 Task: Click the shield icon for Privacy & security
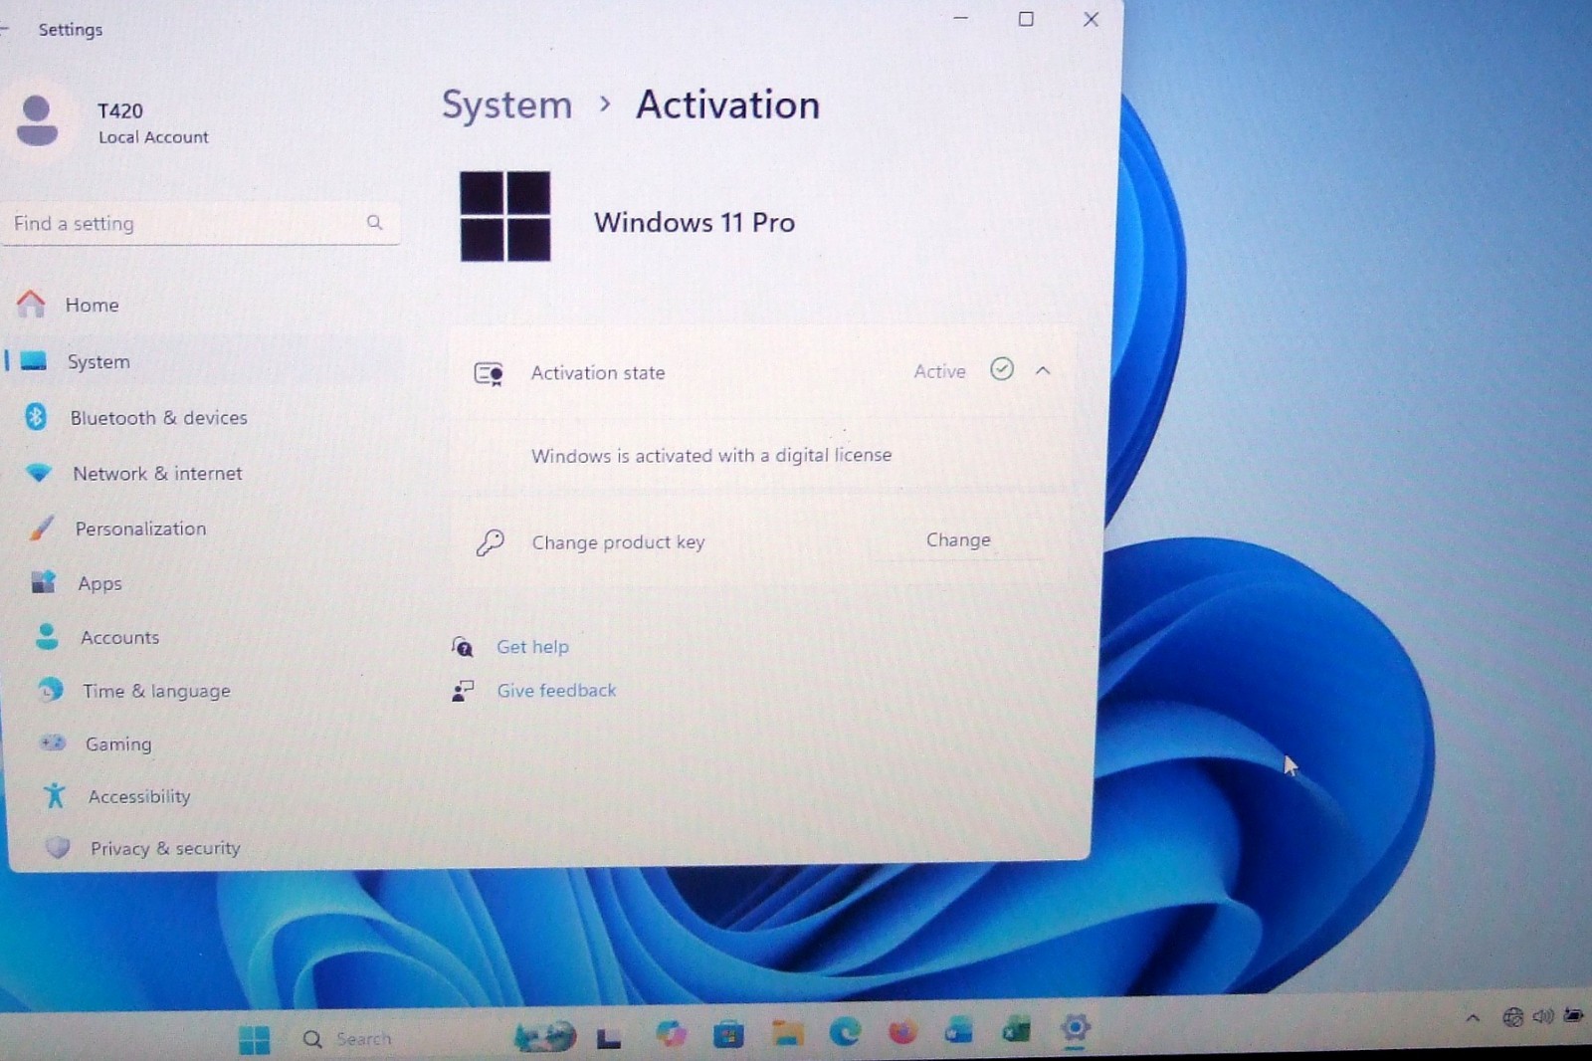[x=58, y=847]
